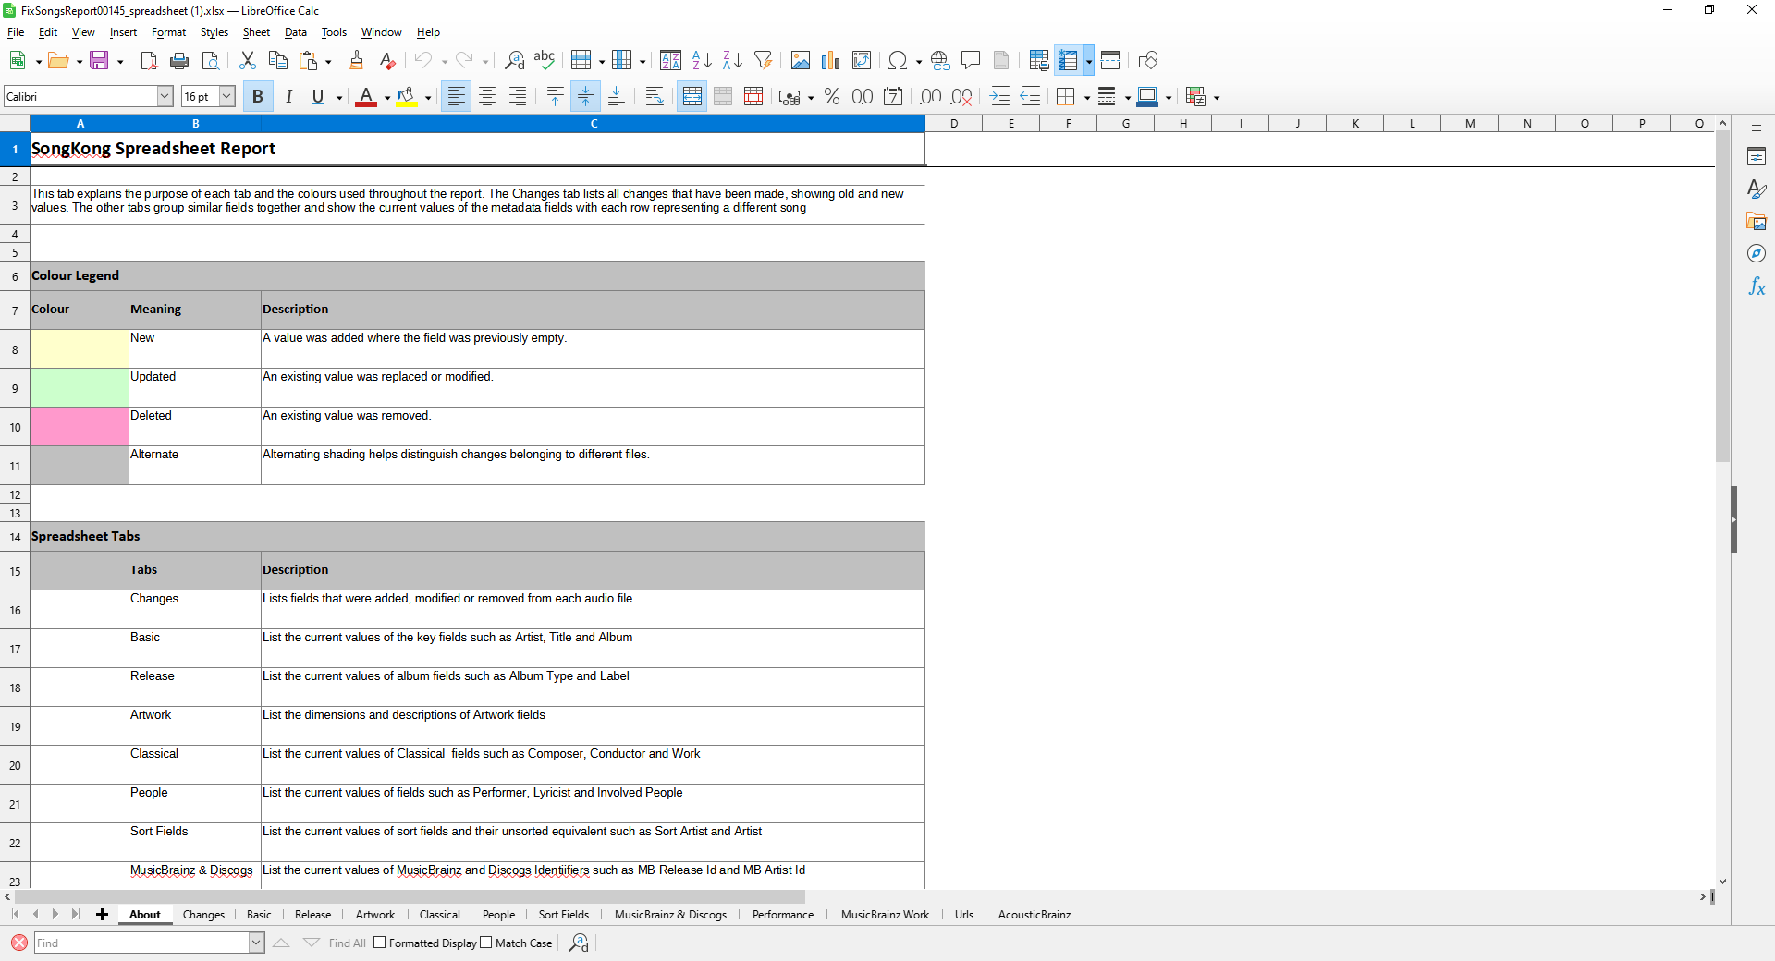Open the Sheet menu
1775x961 pixels.
click(256, 32)
